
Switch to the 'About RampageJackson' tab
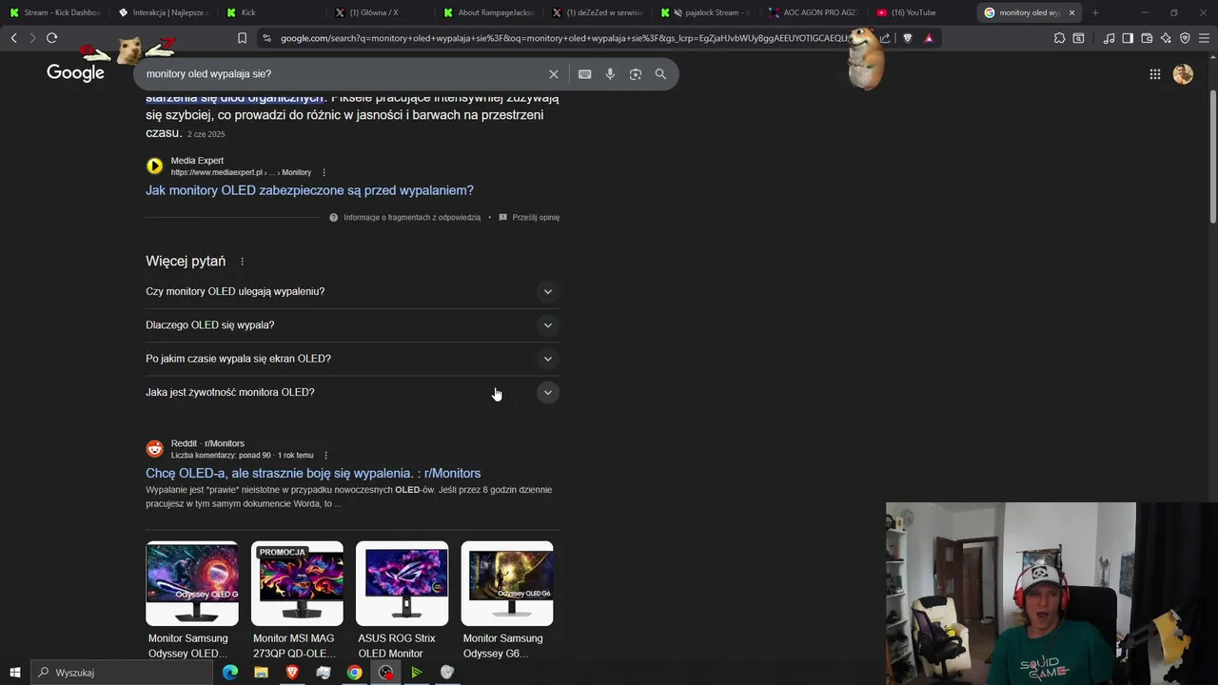coord(489,12)
